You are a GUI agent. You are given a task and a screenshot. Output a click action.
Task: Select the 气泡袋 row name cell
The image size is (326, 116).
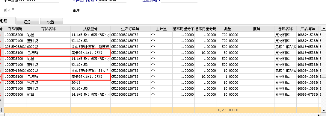49,83
